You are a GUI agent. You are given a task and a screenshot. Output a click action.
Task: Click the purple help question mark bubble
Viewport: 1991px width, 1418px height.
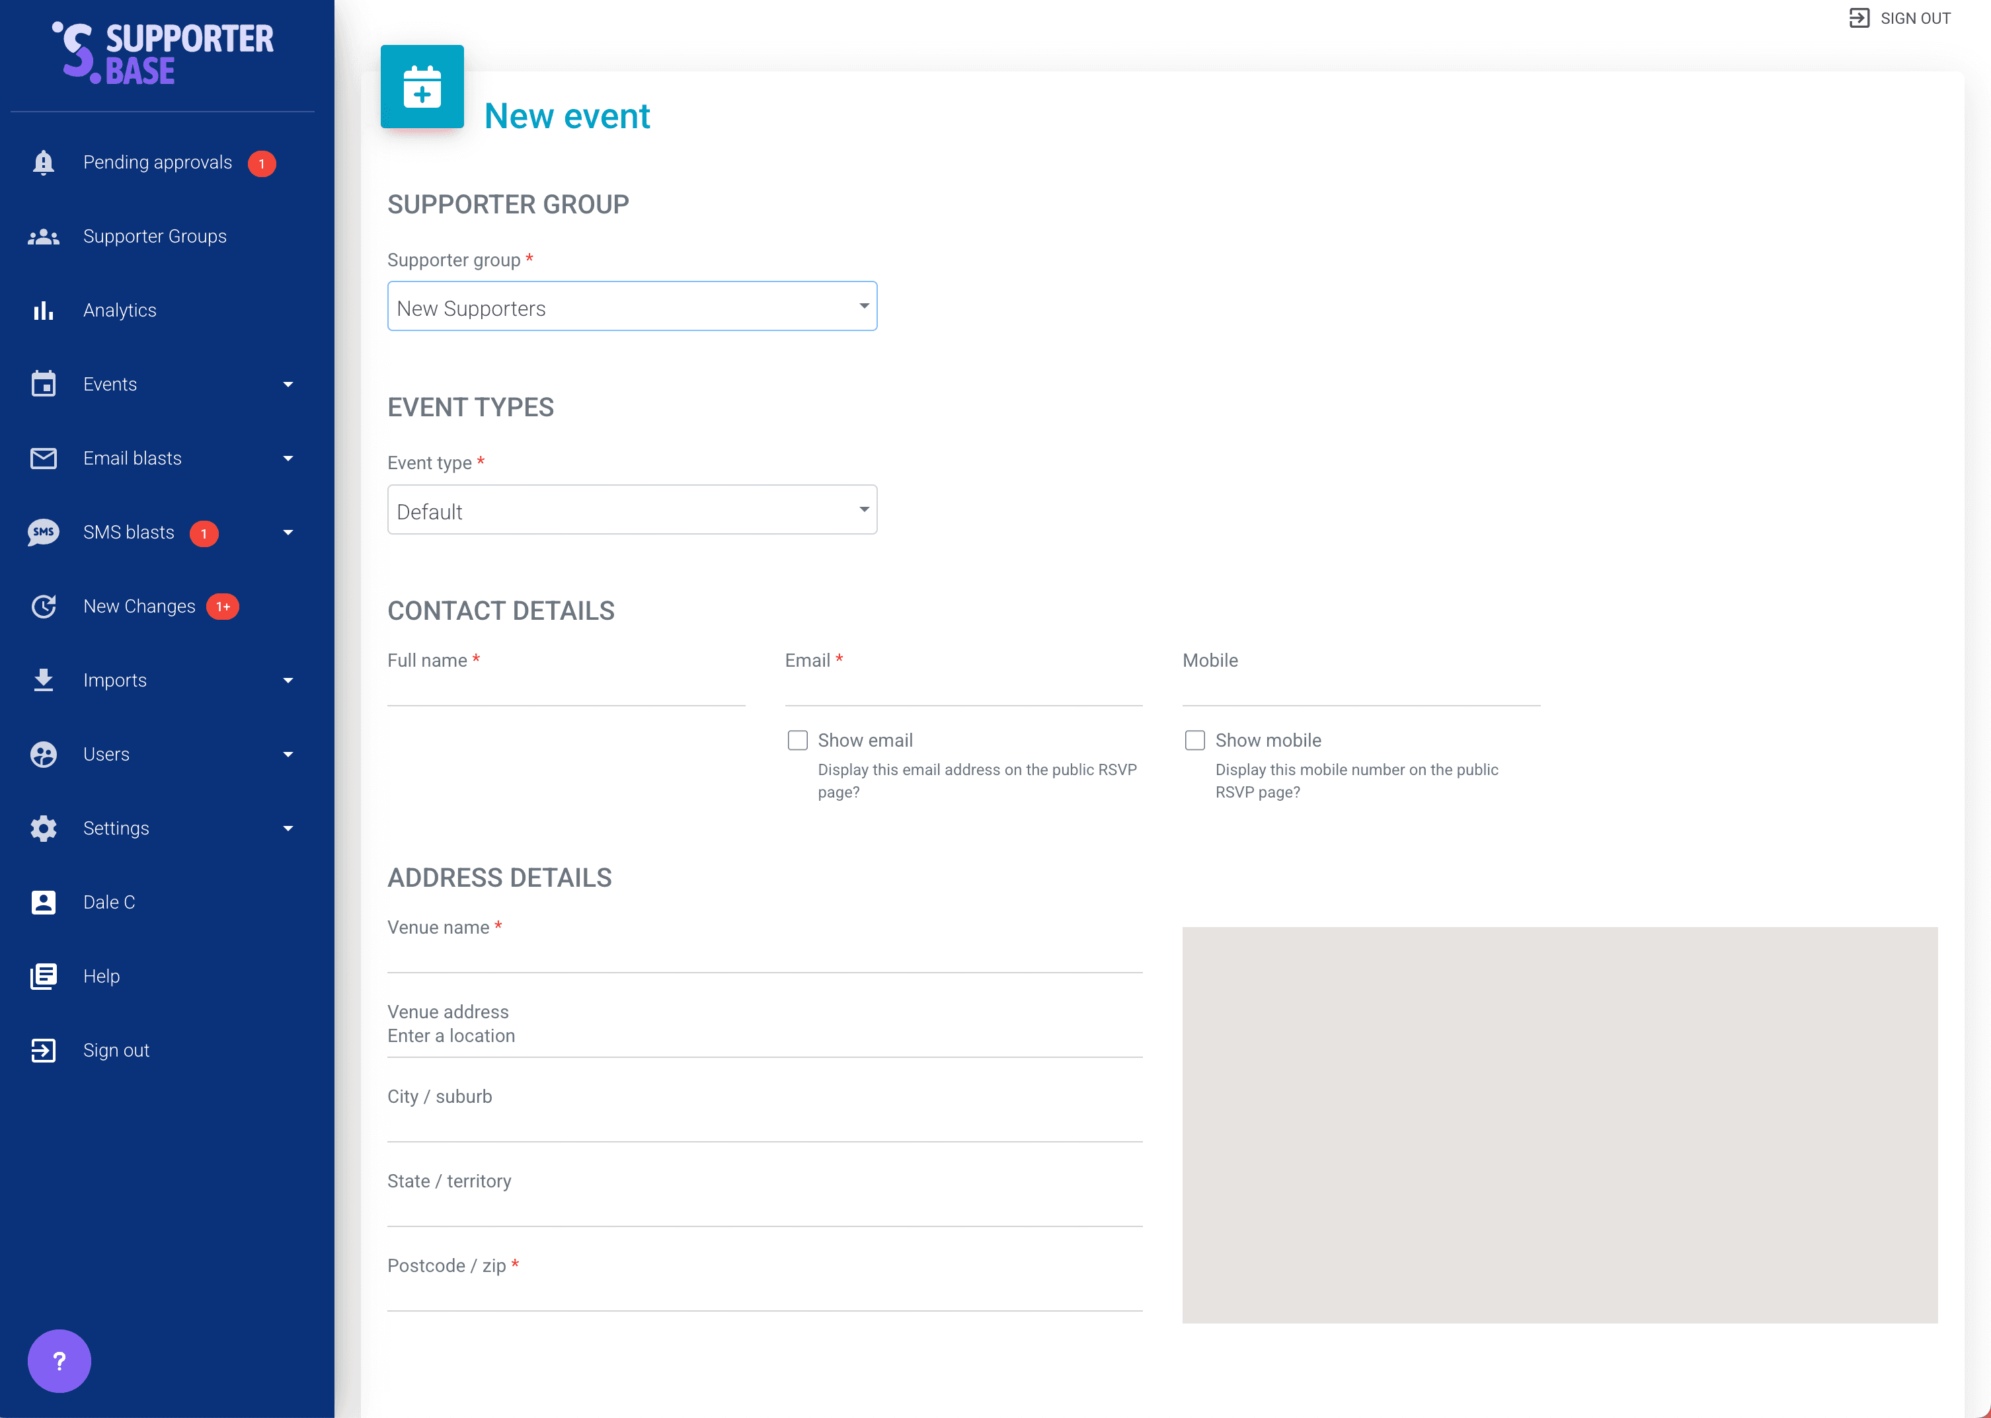(59, 1361)
